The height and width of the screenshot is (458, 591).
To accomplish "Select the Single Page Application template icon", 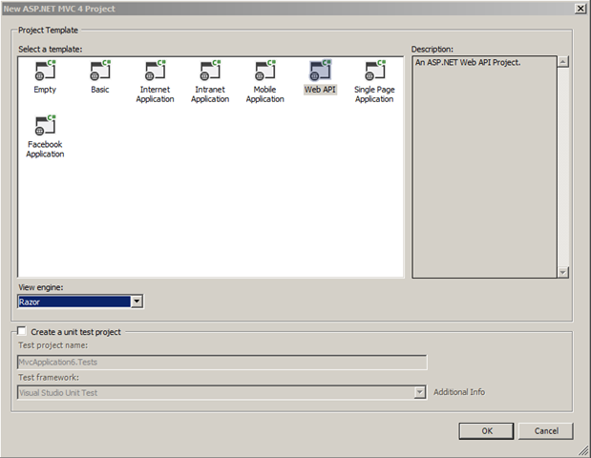I will [375, 70].
